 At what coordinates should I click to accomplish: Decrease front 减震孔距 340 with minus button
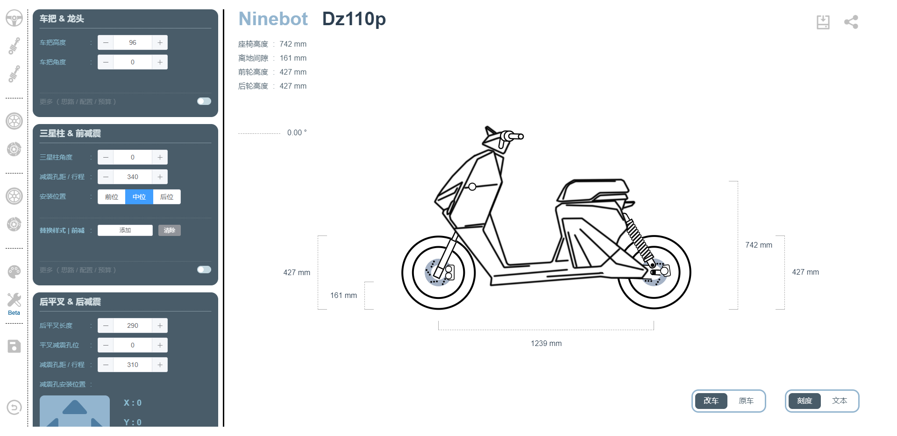[106, 177]
